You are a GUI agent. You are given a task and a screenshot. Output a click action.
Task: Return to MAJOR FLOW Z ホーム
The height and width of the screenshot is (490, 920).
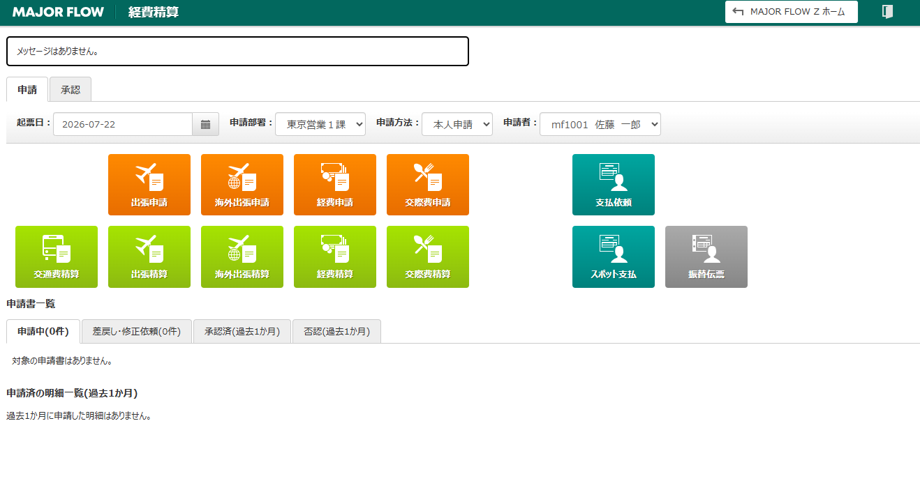[792, 12]
